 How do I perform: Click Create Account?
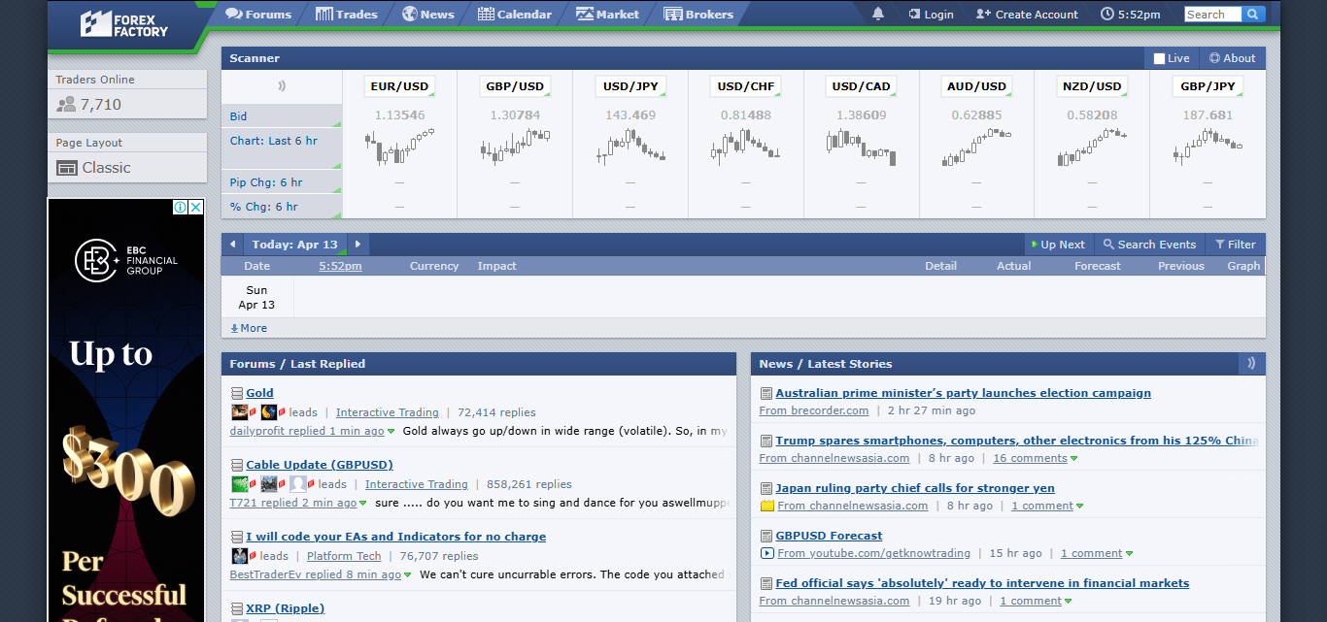click(x=1027, y=15)
